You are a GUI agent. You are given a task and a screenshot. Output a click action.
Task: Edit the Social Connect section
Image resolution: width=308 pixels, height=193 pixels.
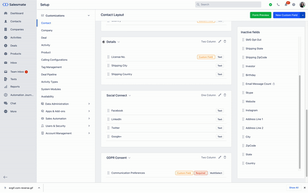click(x=220, y=95)
